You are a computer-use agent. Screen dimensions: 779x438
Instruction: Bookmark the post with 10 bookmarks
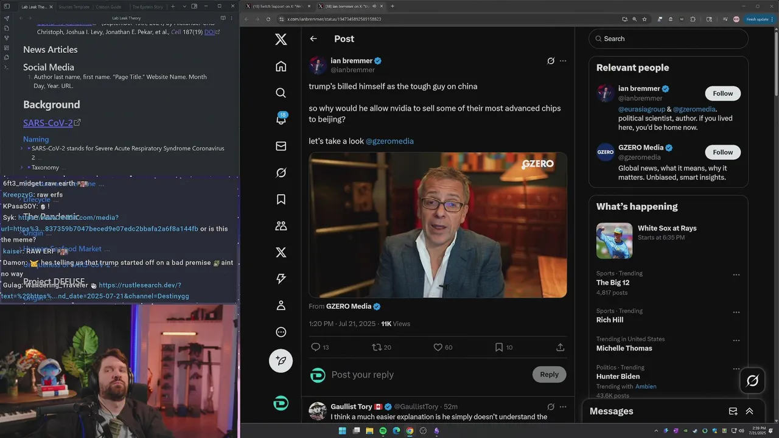pyautogui.click(x=498, y=347)
